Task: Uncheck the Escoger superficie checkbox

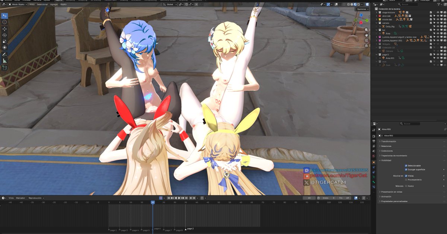Action: click(406, 170)
